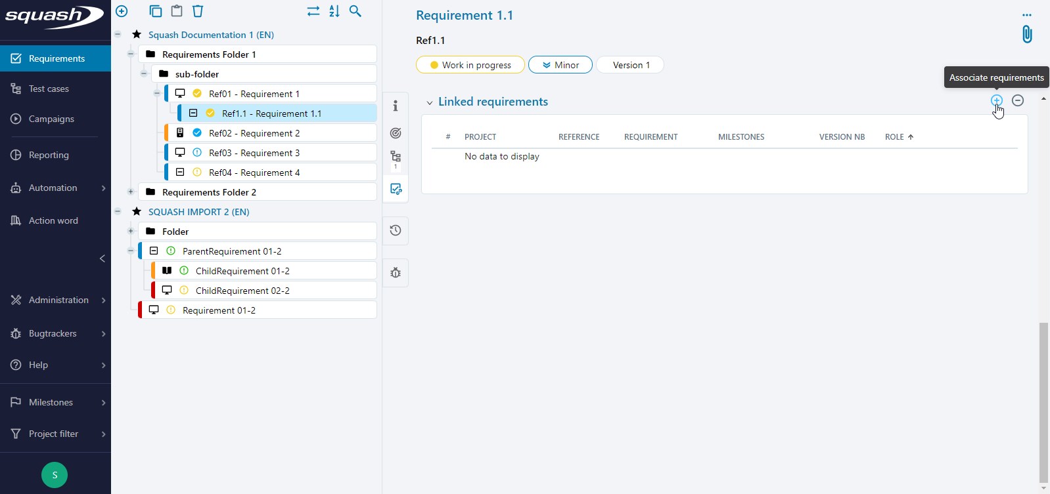Image resolution: width=1050 pixels, height=494 pixels.
Task: Open the Work in progress status dropdown
Action: point(470,65)
